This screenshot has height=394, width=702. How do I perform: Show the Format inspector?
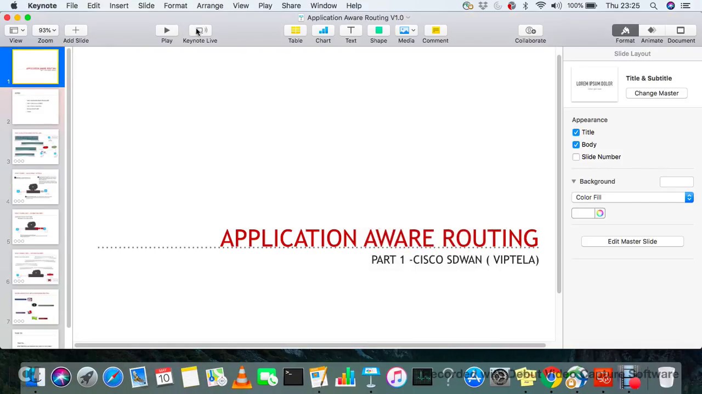[x=625, y=31]
